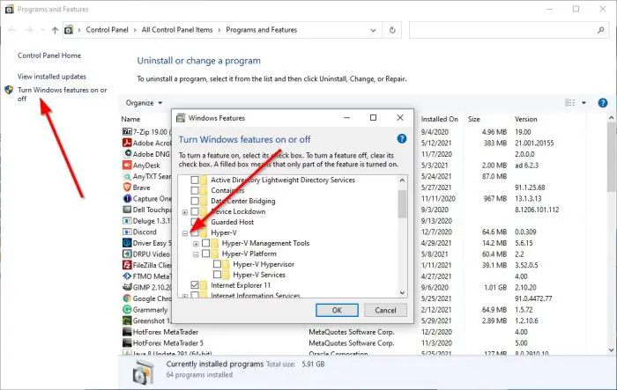The width and height of the screenshot is (617, 390).
Task: Collapse the Hyper-V tree node
Action: coord(185,233)
